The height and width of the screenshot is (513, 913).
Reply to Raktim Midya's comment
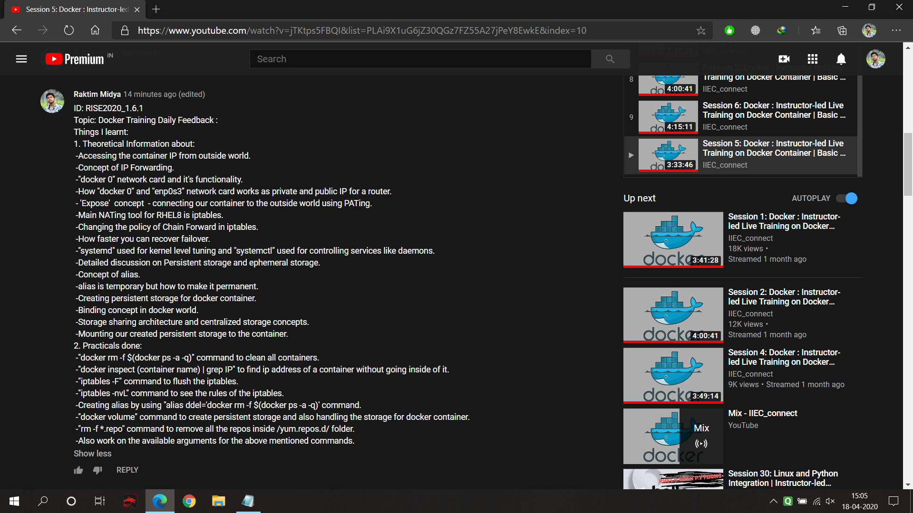pyautogui.click(x=127, y=470)
